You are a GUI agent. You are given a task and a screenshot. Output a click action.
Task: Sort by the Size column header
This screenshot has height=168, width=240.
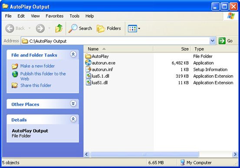coord(172,49)
